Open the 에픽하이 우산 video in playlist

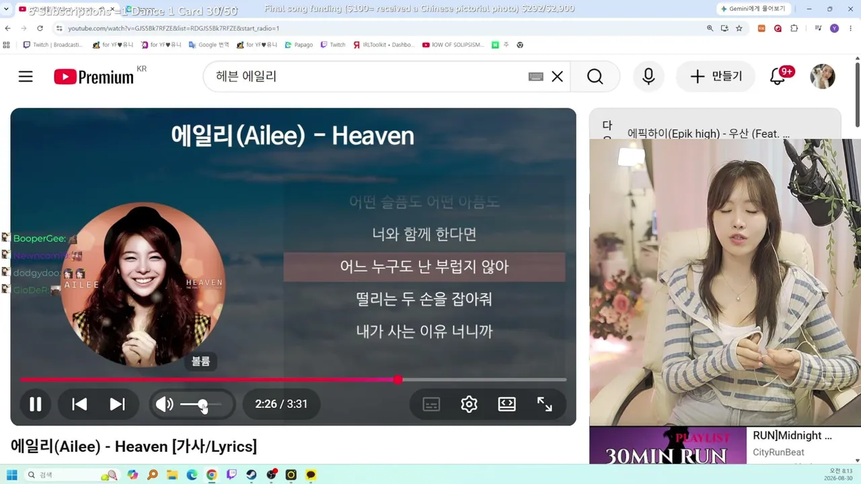709,134
